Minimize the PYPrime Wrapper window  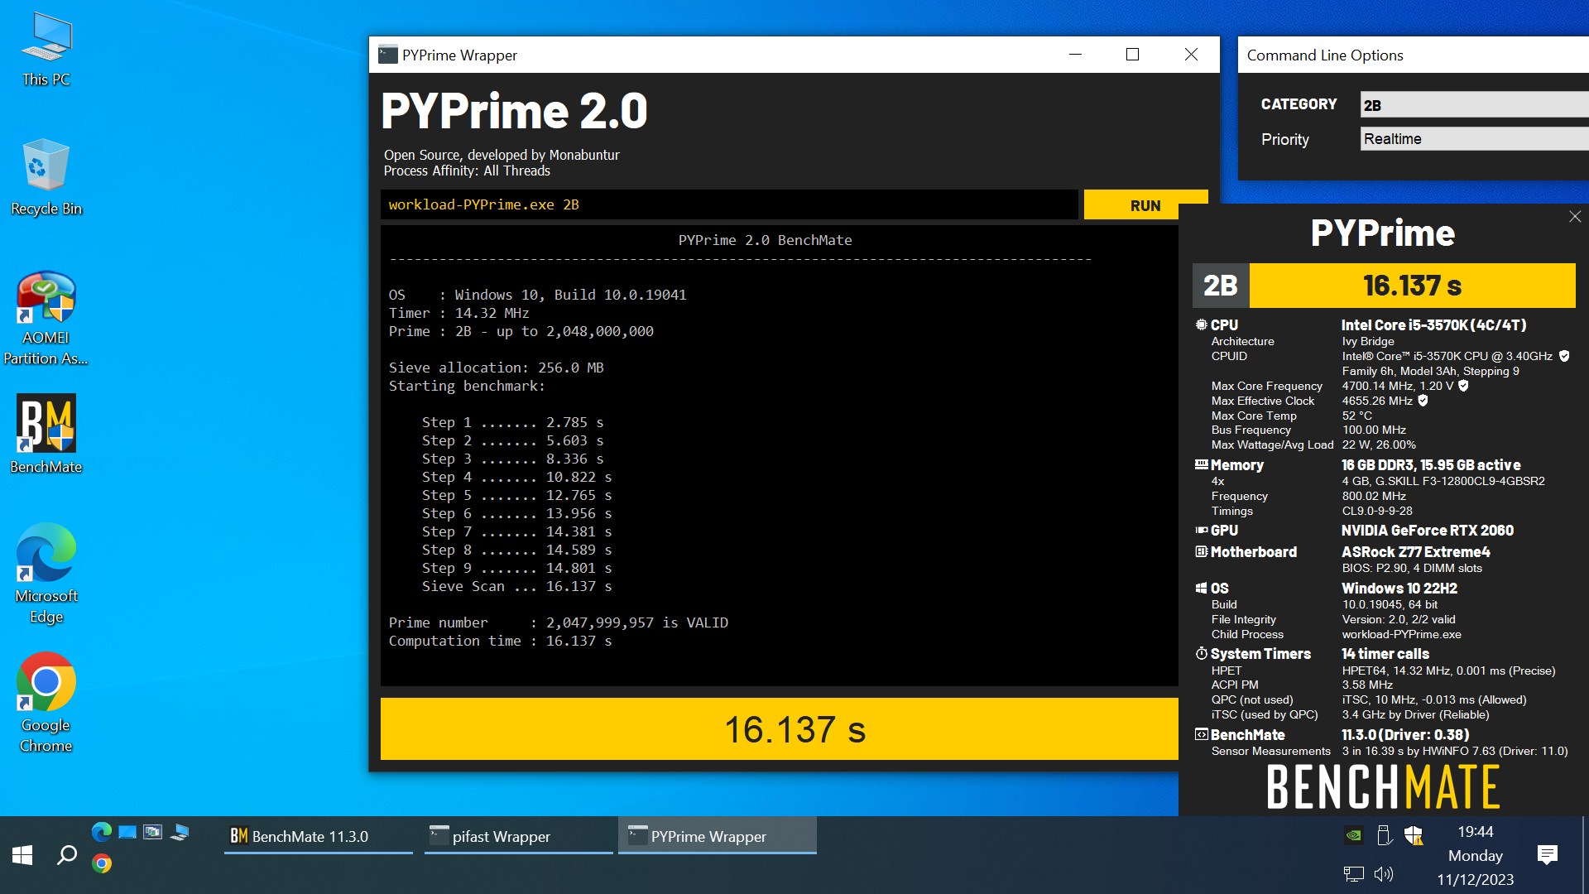(x=1075, y=55)
